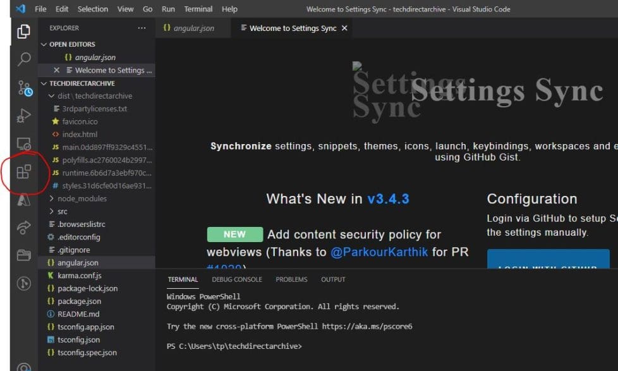
Task: Open the Help menu
Action: pyautogui.click(x=229, y=9)
